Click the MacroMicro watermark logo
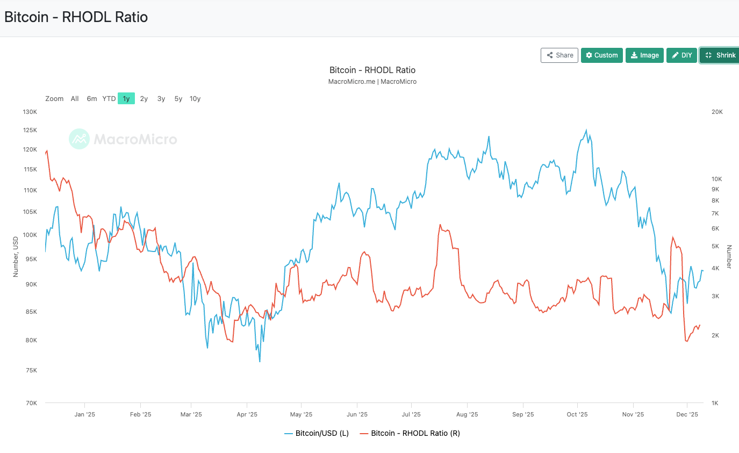 [x=123, y=139]
